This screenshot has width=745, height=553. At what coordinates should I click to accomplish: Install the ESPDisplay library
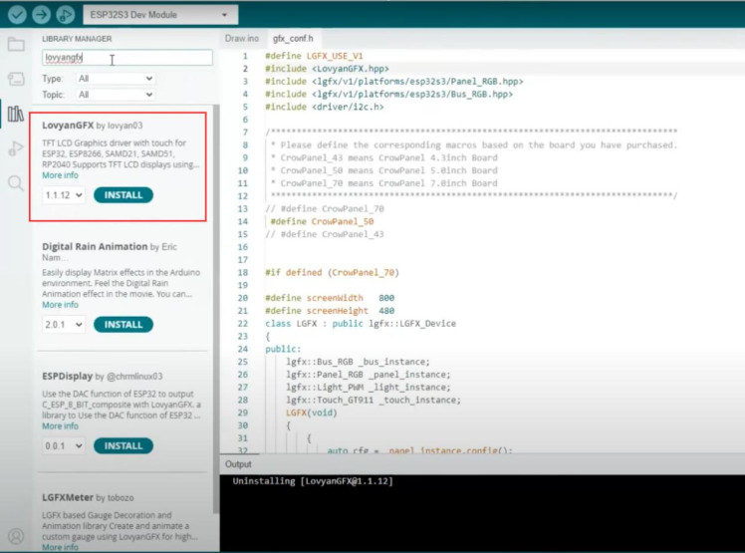tap(124, 446)
